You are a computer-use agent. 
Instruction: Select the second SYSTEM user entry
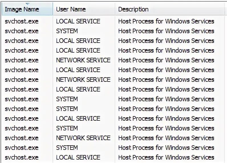click(67, 99)
